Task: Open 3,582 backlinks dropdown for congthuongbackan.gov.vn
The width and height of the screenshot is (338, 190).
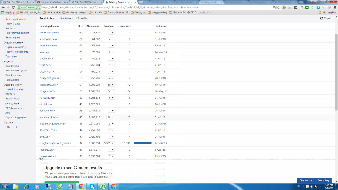Action: 109,143
